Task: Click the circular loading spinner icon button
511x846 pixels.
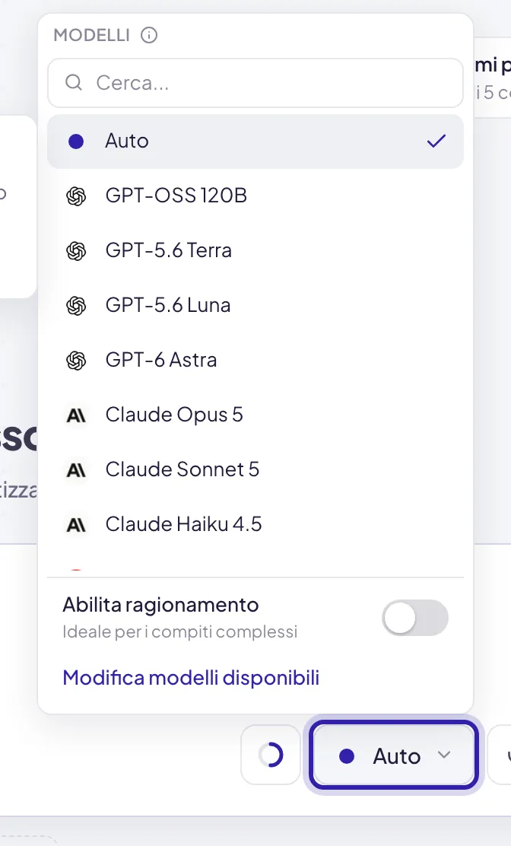Action: [271, 755]
